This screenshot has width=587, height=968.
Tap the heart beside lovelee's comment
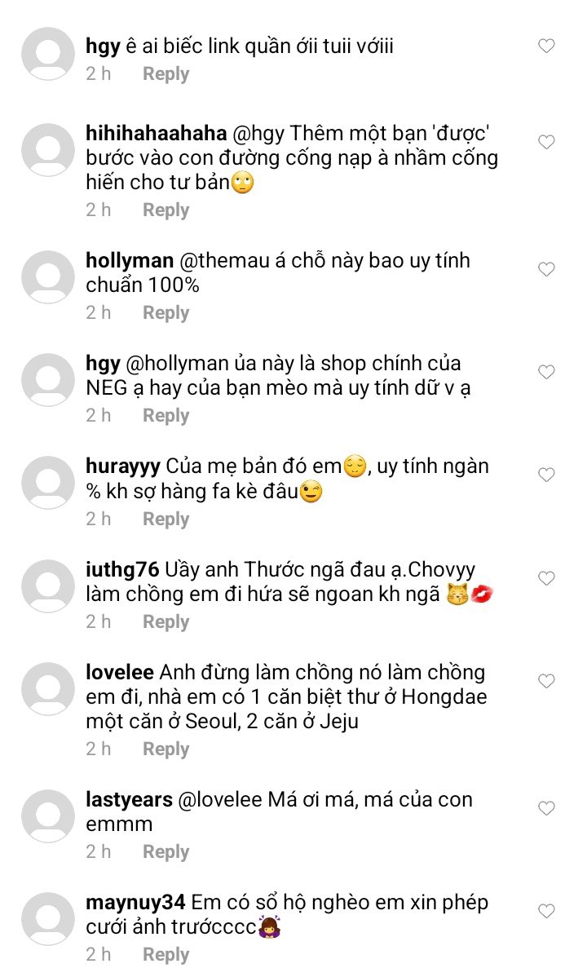pos(546,681)
